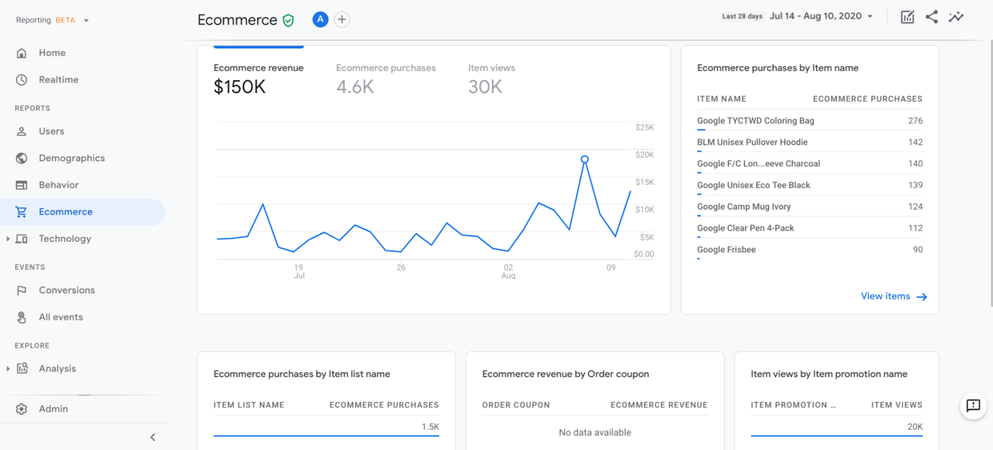The image size is (993, 450).
Task: Click the Realtime clock icon
Action: click(x=22, y=80)
